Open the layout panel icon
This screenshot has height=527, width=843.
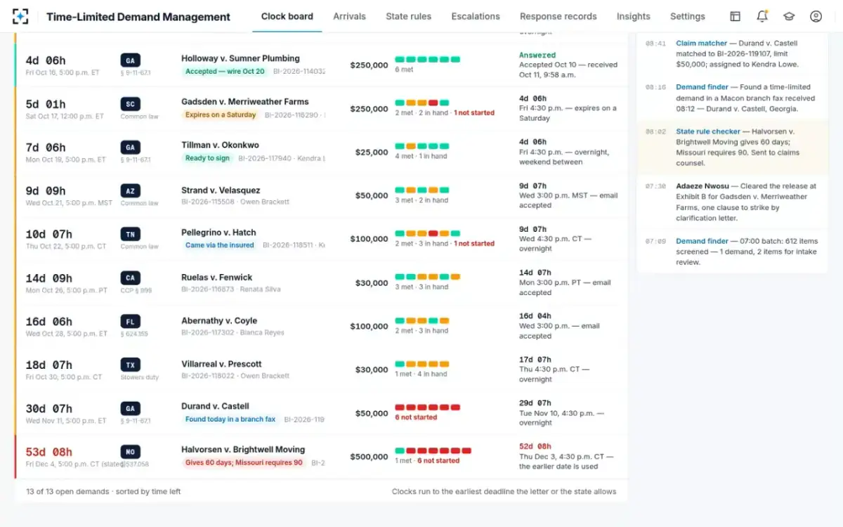[735, 16]
